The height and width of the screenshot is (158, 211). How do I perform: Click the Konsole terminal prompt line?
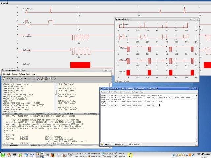(x=130, y=105)
